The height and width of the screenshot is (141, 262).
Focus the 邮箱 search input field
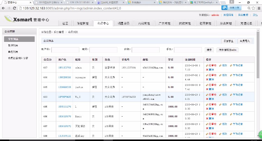point(146,50)
